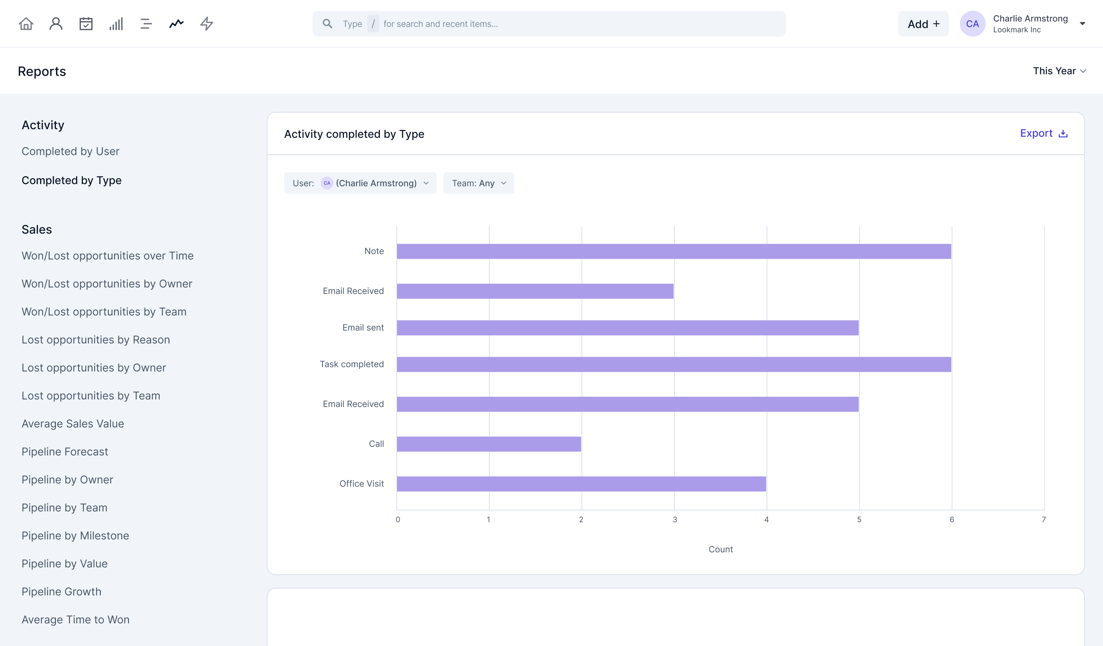This screenshot has width=1103, height=646.
Task: Select Completed by User report
Action: pos(71,151)
